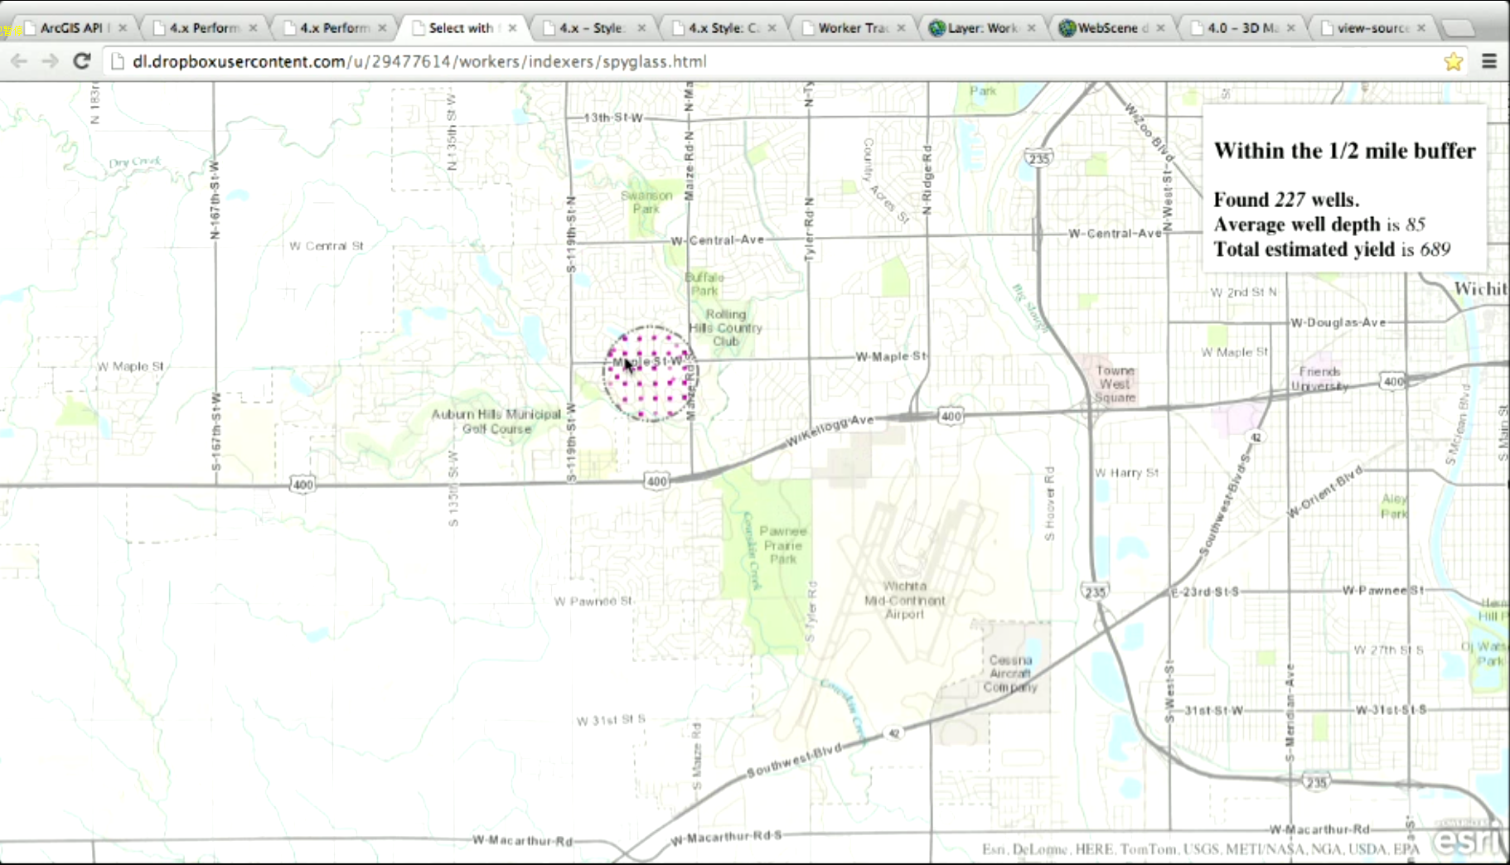Open the Chrome hamburger menu
The width and height of the screenshot is (1510, 865).
1489,61
